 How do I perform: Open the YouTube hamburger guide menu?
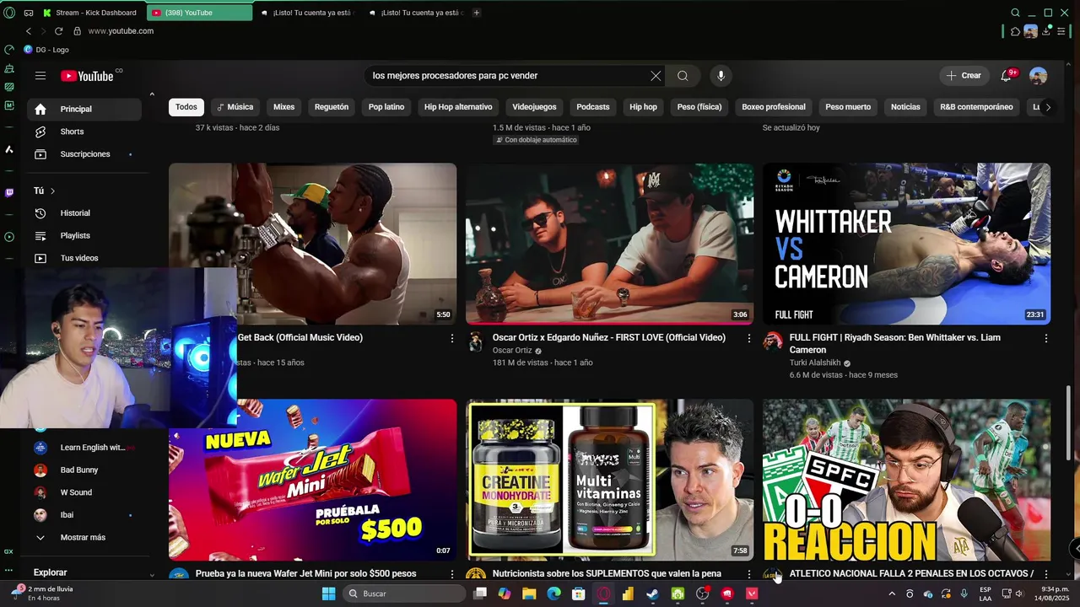click(40, 76)
